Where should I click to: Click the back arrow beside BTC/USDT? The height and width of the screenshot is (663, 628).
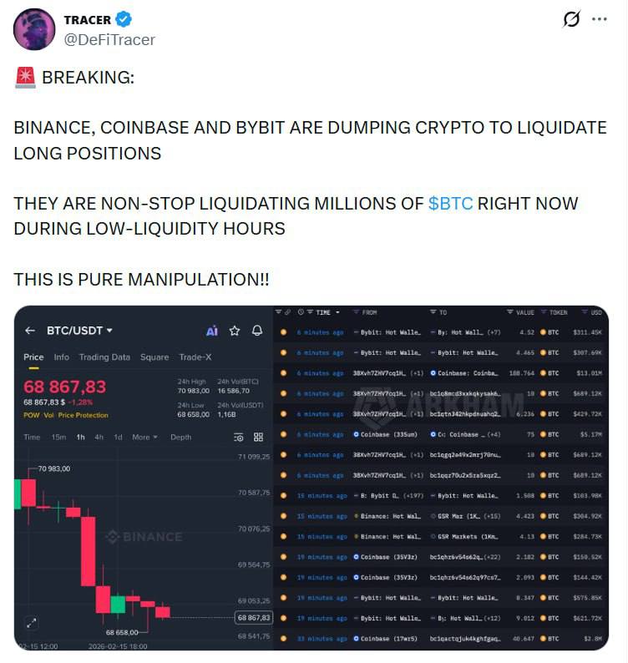[x=30, y=331]
